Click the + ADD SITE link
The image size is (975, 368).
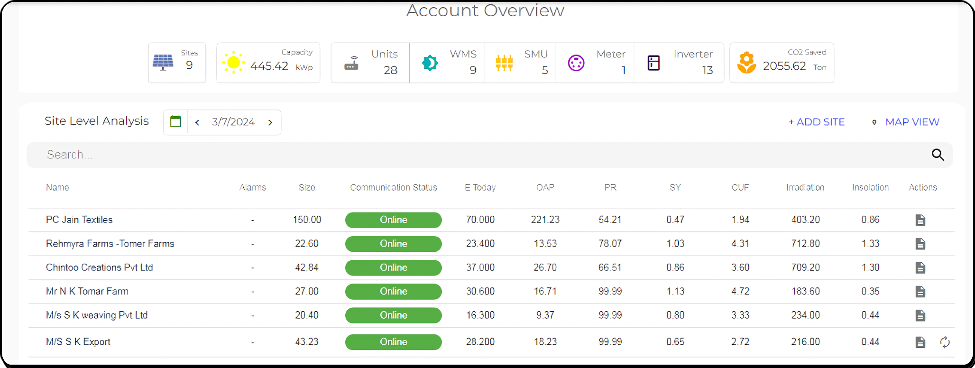(817, 122)
